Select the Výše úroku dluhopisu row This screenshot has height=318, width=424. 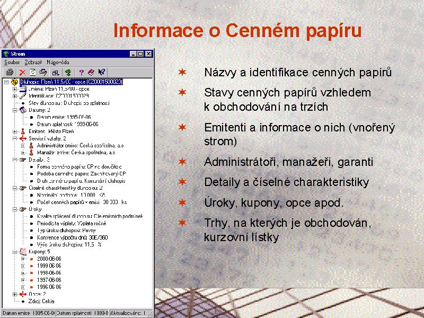click(69, 244)
